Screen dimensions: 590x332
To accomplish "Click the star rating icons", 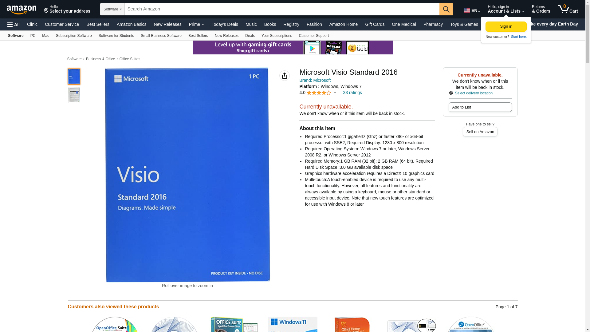I will pos(319,93).
